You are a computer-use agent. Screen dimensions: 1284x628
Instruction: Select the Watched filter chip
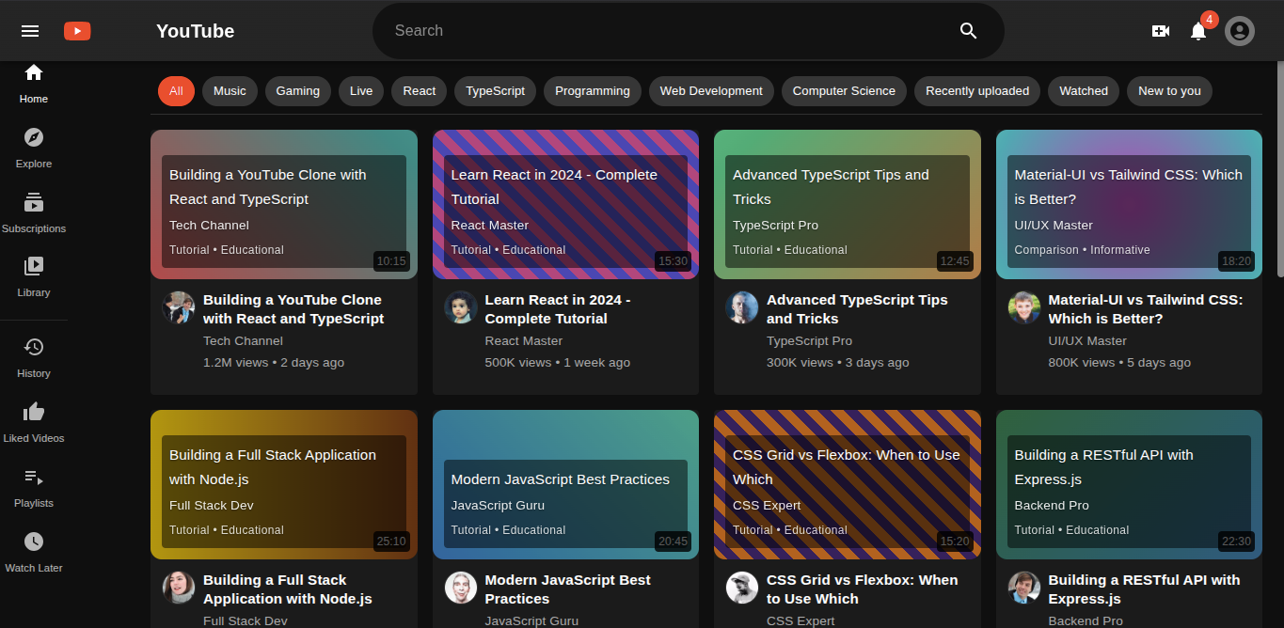point(1084,91)
